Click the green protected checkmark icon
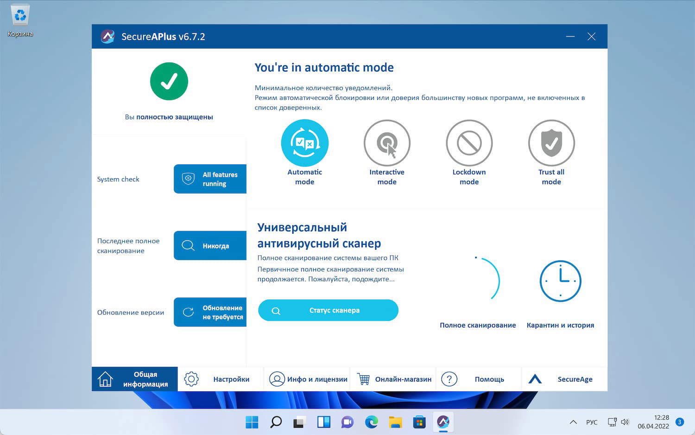Screen dimensions: 695x435 (x=169, y=81)
